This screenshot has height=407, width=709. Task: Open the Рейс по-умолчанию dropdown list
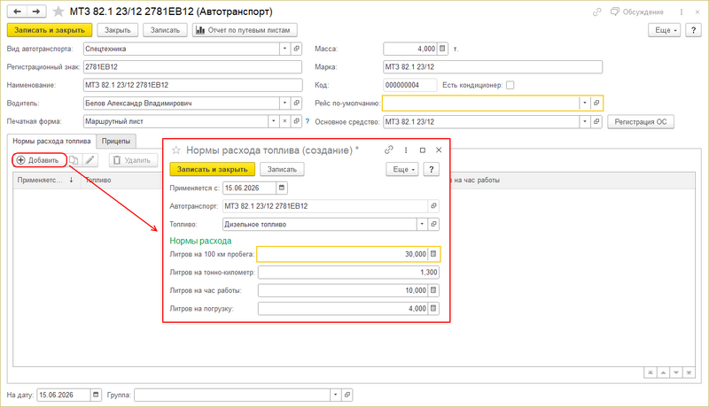click(x=585, y=103)
